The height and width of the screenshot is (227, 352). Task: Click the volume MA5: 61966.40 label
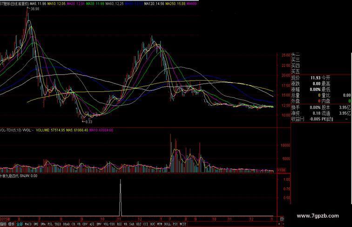point(77,130)
